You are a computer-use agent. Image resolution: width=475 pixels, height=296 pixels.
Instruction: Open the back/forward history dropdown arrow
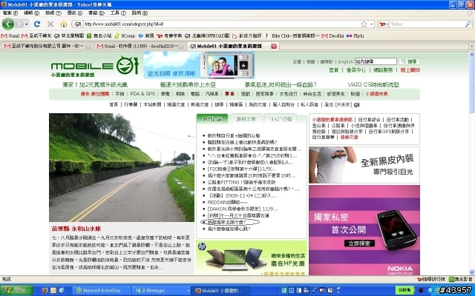27,24
